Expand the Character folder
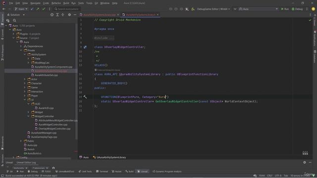 point(25,84)
